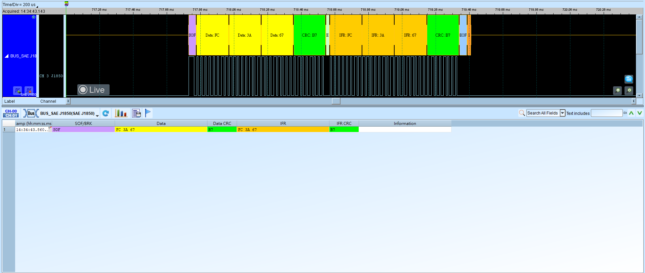The width and height of the screenshot is (645, 273).
Task: Click the vertical scroll up arrow
Action: pyautogui.click(x=639, y=17)
